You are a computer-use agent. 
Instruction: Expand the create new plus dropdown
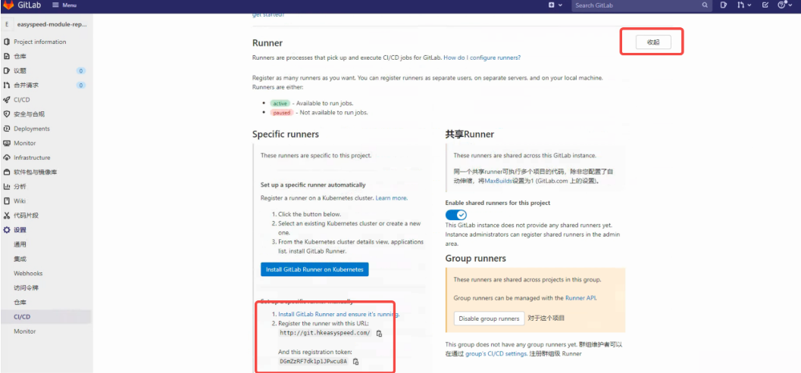(555, 5)
